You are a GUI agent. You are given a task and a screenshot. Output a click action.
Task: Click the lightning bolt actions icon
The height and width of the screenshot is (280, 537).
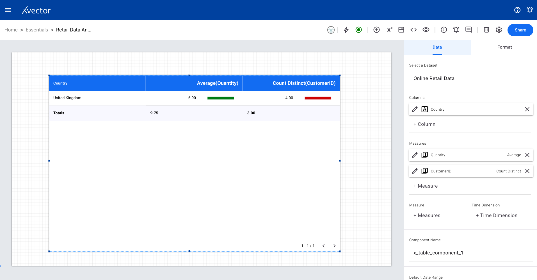pos(346,30)
